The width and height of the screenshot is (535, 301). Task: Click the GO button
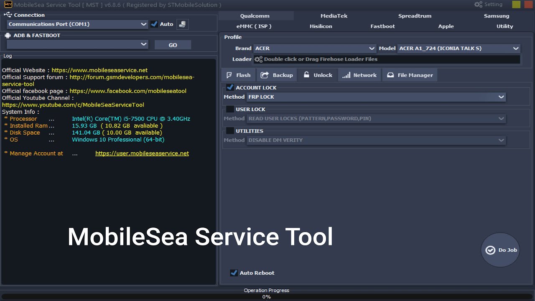(173, 45)
